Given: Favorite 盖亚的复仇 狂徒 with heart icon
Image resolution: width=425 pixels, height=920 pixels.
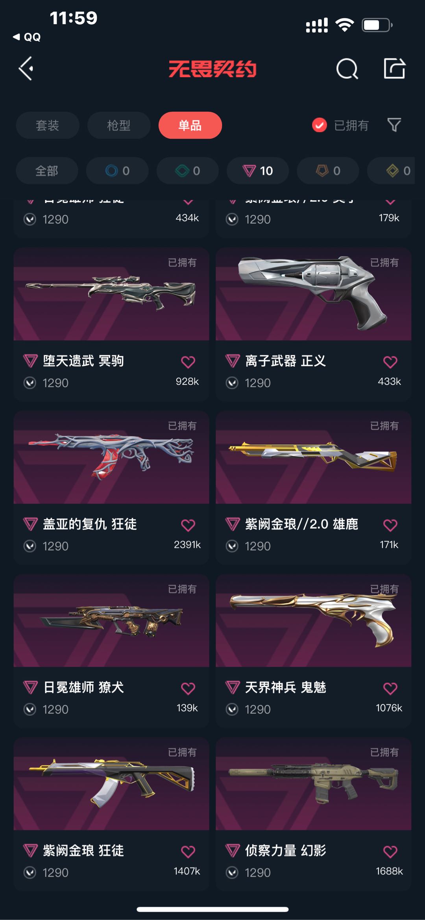Looking at the screenshot, I should [x=188, y=525].
